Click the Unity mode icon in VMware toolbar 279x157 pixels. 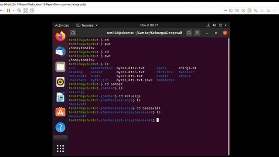(x=32, y=10)
